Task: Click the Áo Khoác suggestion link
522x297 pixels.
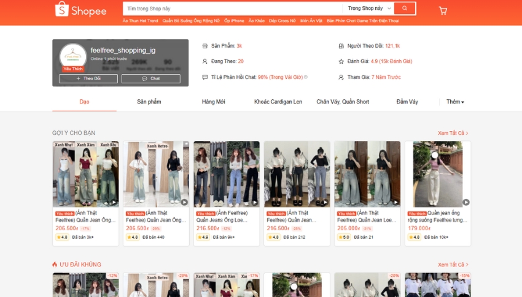Action: click(256, 21)
